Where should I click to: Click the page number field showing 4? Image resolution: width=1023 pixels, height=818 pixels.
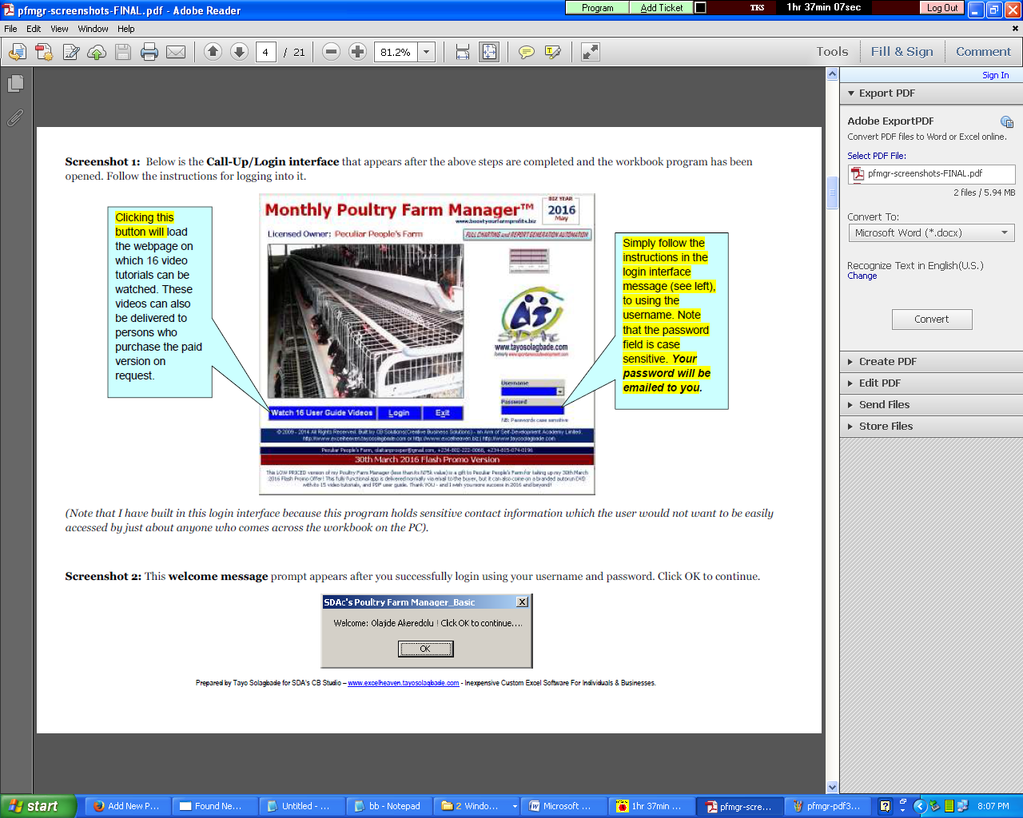point(266,52)
